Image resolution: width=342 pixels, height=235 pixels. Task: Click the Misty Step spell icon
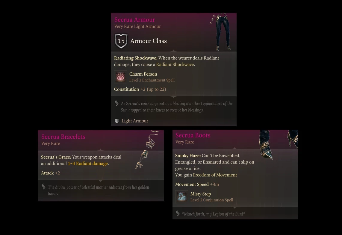pyautogui.click(x=181, y=197)
